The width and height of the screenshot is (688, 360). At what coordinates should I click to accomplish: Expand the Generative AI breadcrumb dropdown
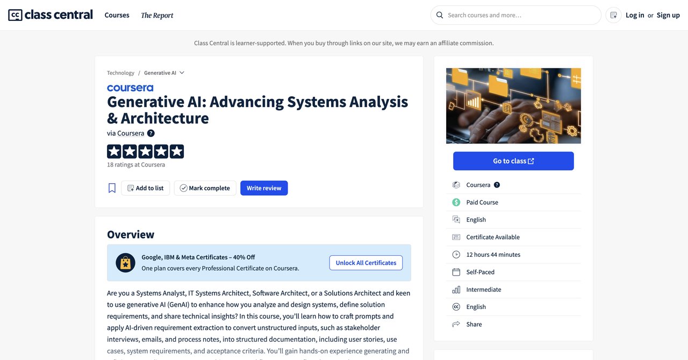(x=164, y=73)
